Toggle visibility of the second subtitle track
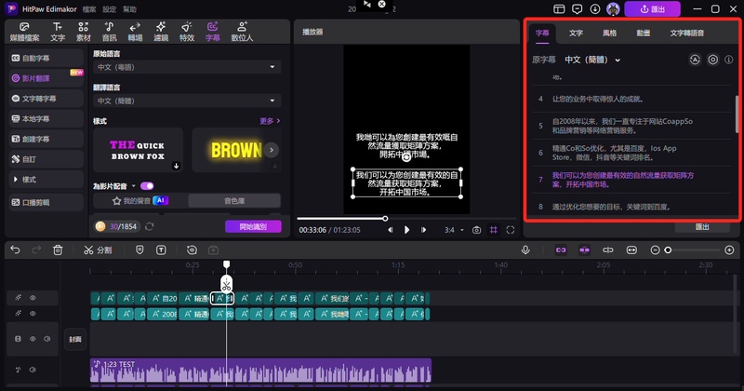 [x=33, y=314]
